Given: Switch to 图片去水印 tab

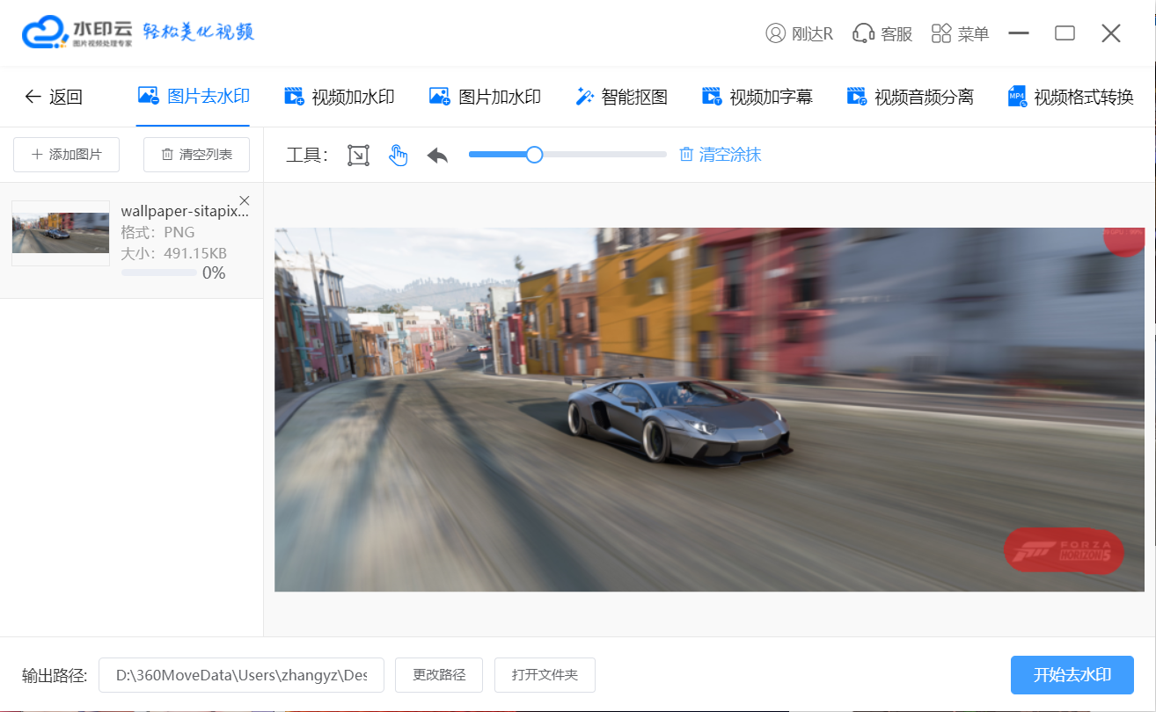Looking at the screenshot, I should tap(194, 97).
